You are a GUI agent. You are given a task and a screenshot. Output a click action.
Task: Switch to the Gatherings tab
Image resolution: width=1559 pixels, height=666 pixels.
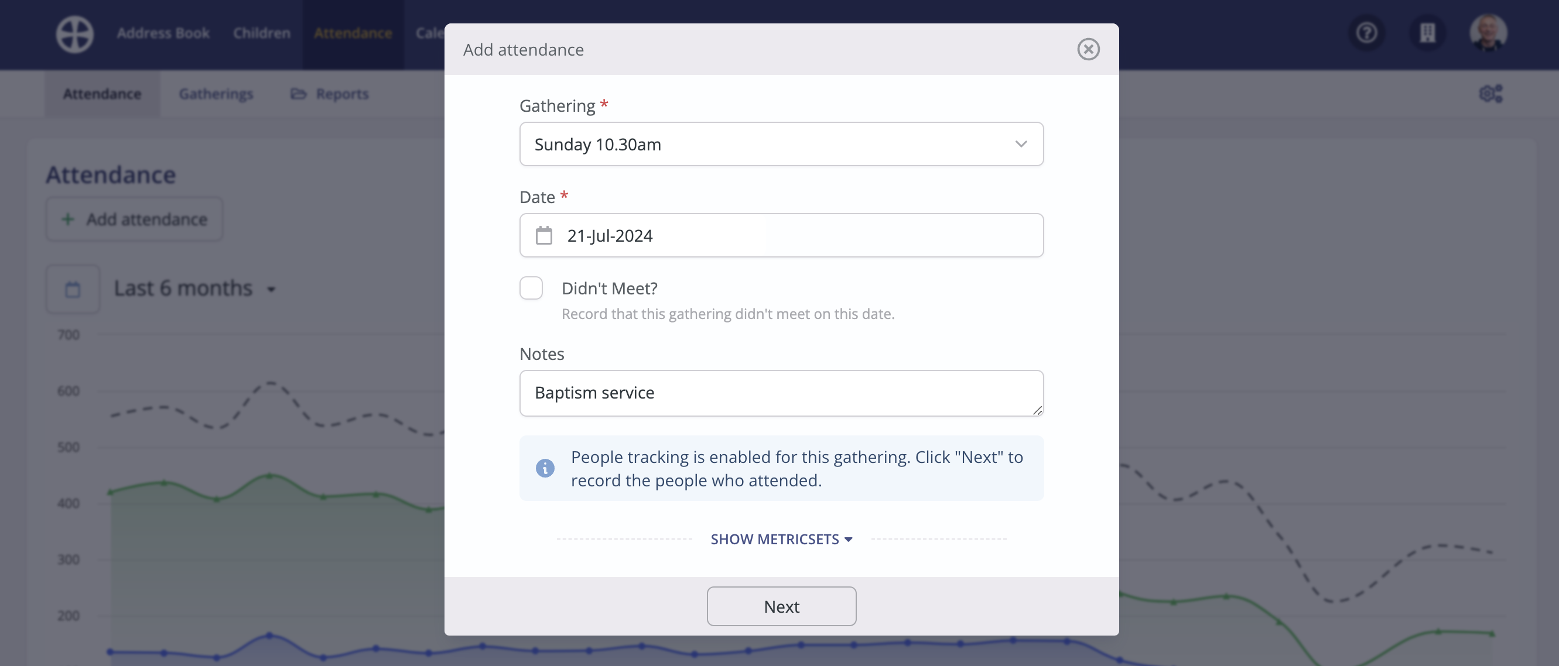[216, 94]
